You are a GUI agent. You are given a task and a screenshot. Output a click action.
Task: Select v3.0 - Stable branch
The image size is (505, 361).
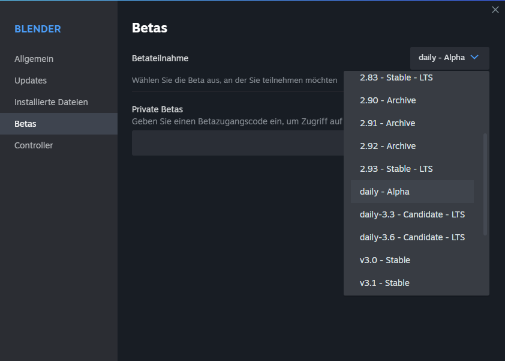click(x=412, y=260)
